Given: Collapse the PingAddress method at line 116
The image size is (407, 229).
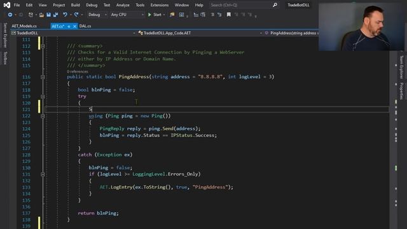Looking at the screenshot, I should pos(43,77).
